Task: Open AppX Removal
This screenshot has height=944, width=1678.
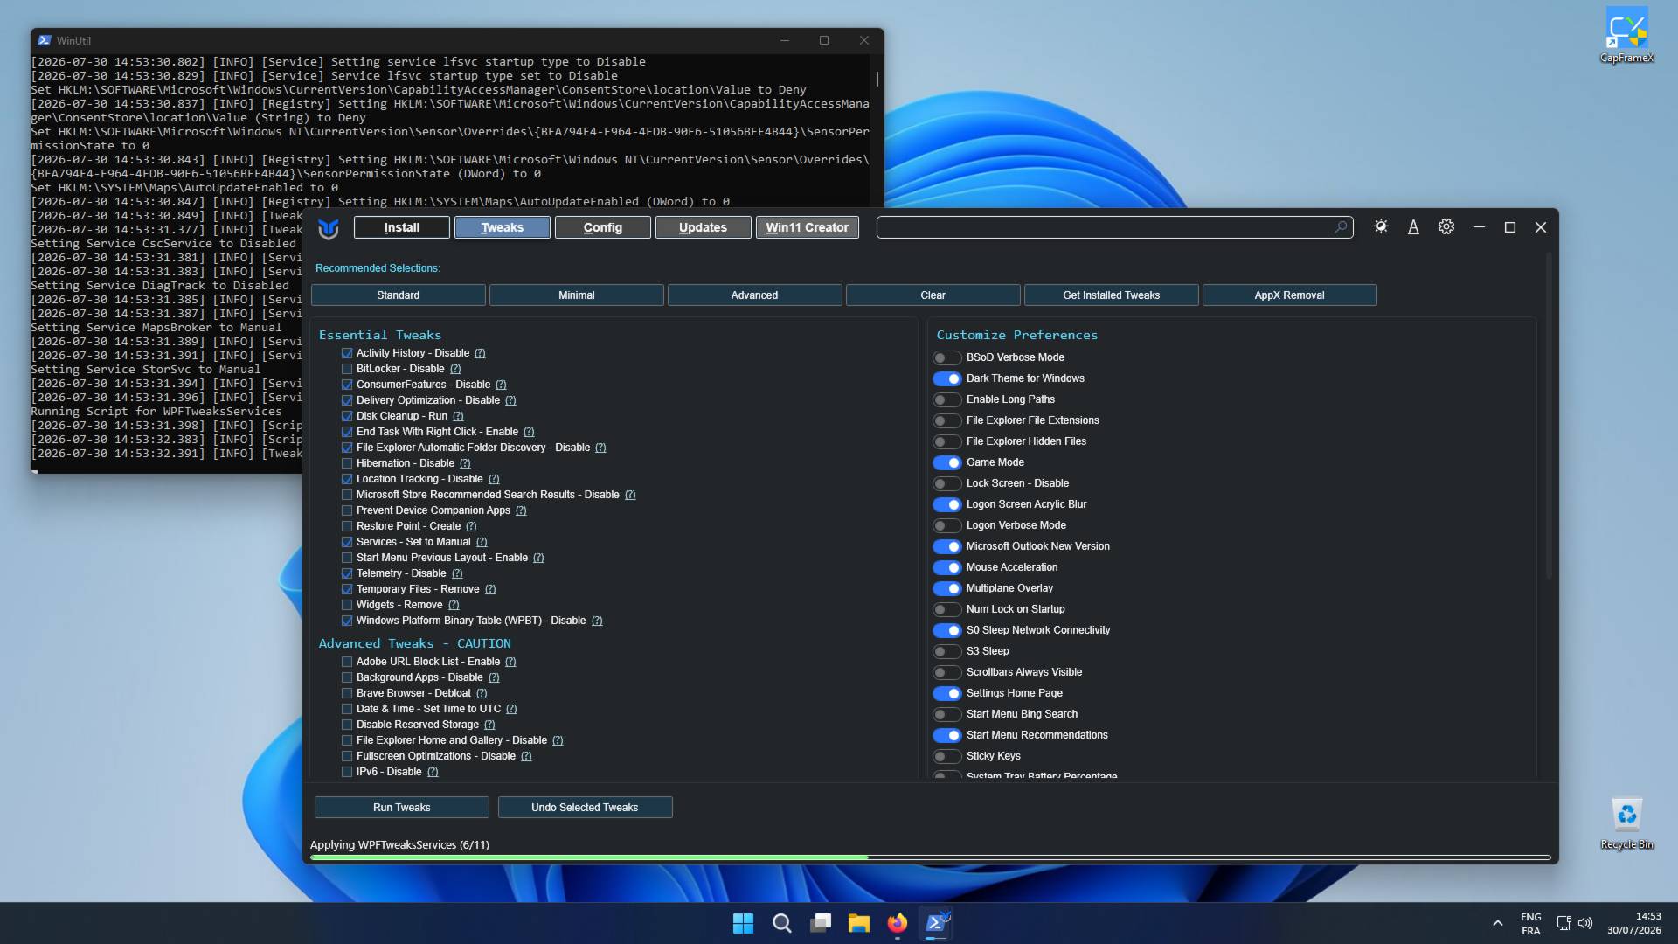Action: 1290,295
